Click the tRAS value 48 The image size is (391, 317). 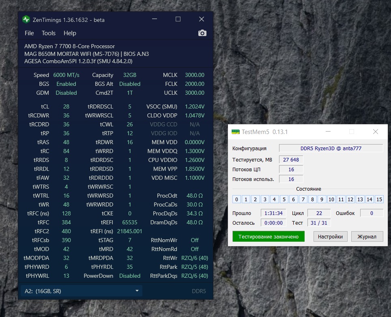click(x=66, y=142)
